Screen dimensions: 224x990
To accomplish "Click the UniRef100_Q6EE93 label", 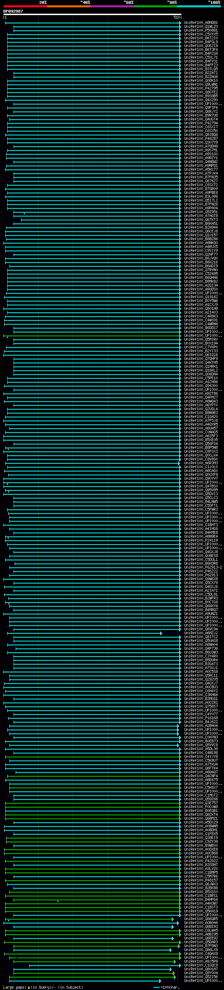I will 201,926.
